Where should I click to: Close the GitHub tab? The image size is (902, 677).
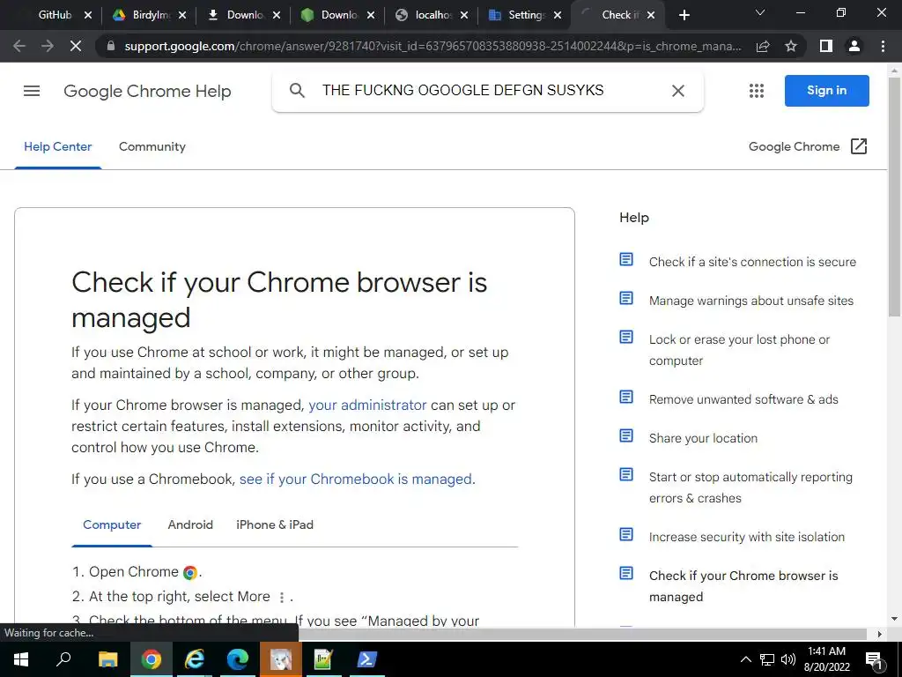[88, 15]
